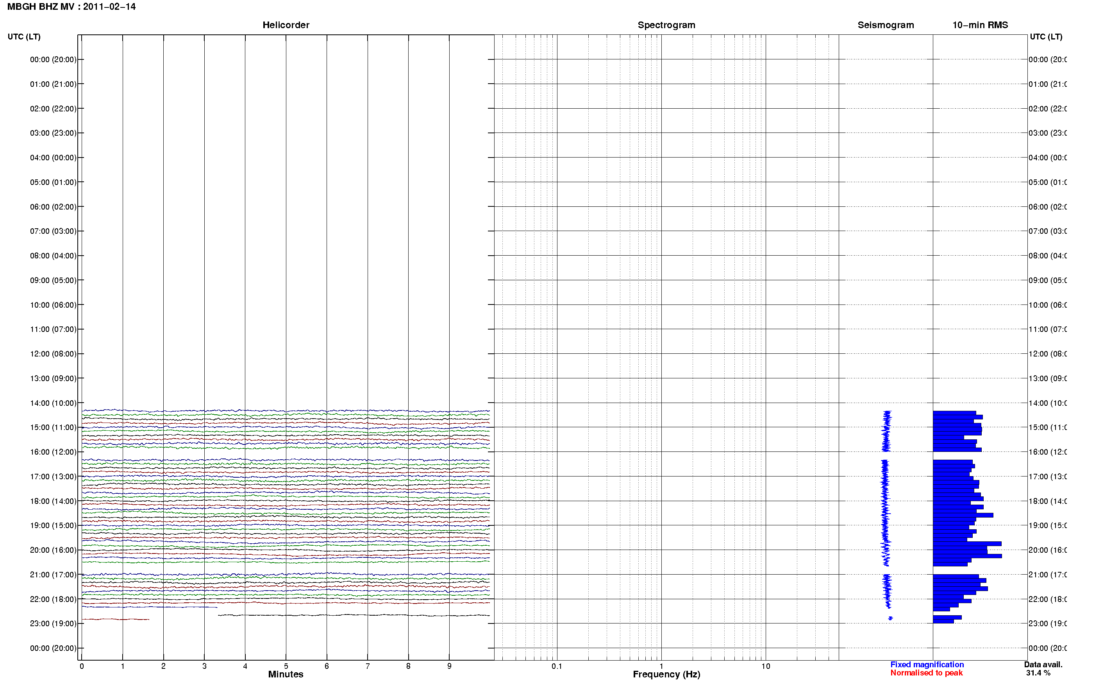
Task: Click the '9' minute tick on helicorder axis
Action: coord(449,666)
